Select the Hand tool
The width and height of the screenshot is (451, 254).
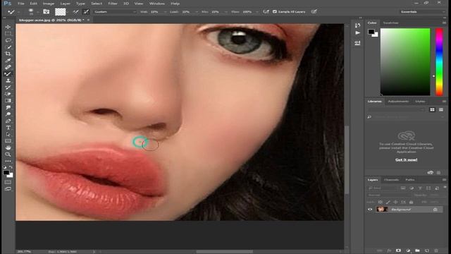8,147
